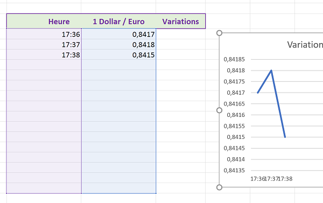Click the 0,8416 vertical axis label

[x=236, y=115]
